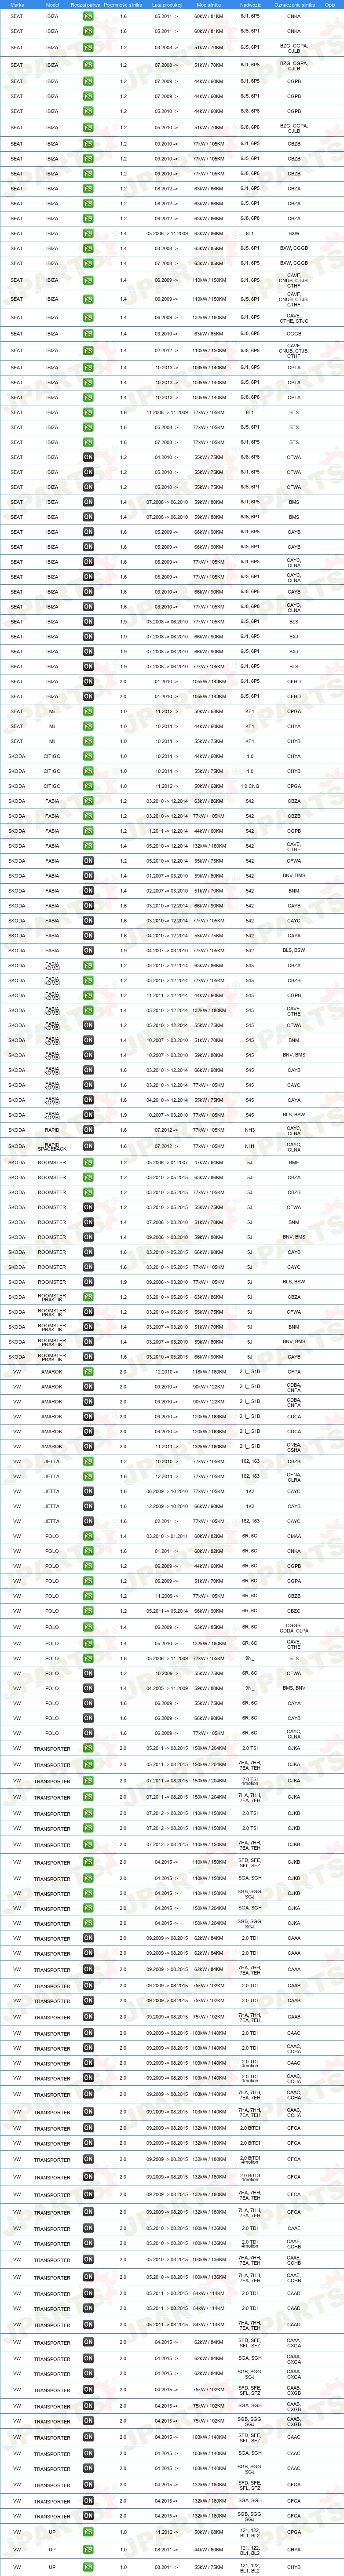Click petrol icon in VW Jetta CBZB row

(x=88, y=1461)
